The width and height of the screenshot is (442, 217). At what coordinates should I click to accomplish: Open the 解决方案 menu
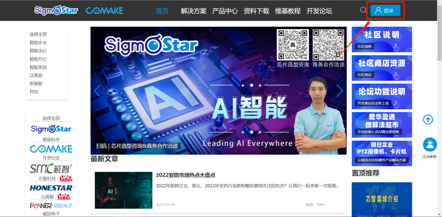[194, 11]
